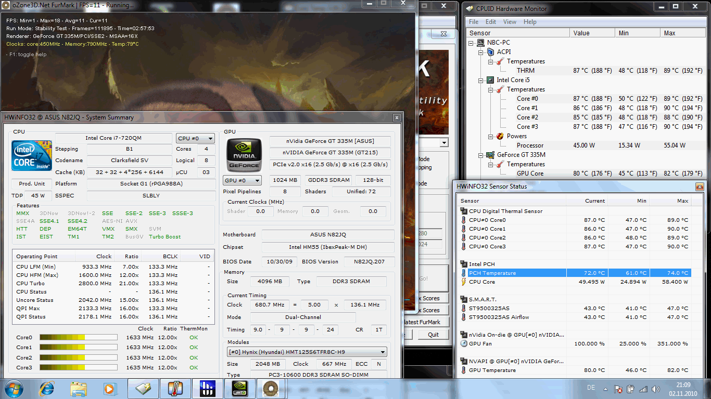The image size is (711, 399).
Task: Click the Core2 clock usage bar
Action: [79, 357]
